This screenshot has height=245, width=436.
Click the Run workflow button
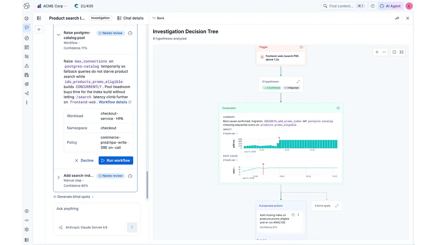pos(116,160)
